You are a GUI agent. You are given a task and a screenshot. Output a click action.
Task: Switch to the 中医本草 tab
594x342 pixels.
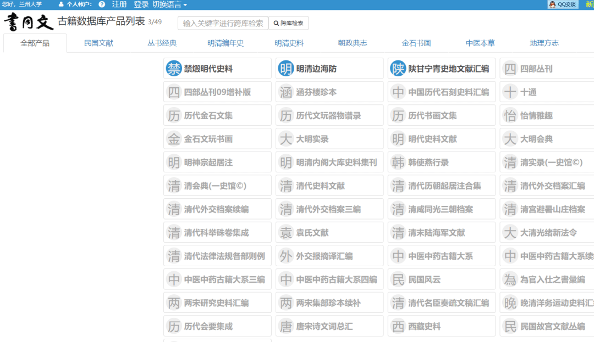pyautogui.click(x=480, y=43)
